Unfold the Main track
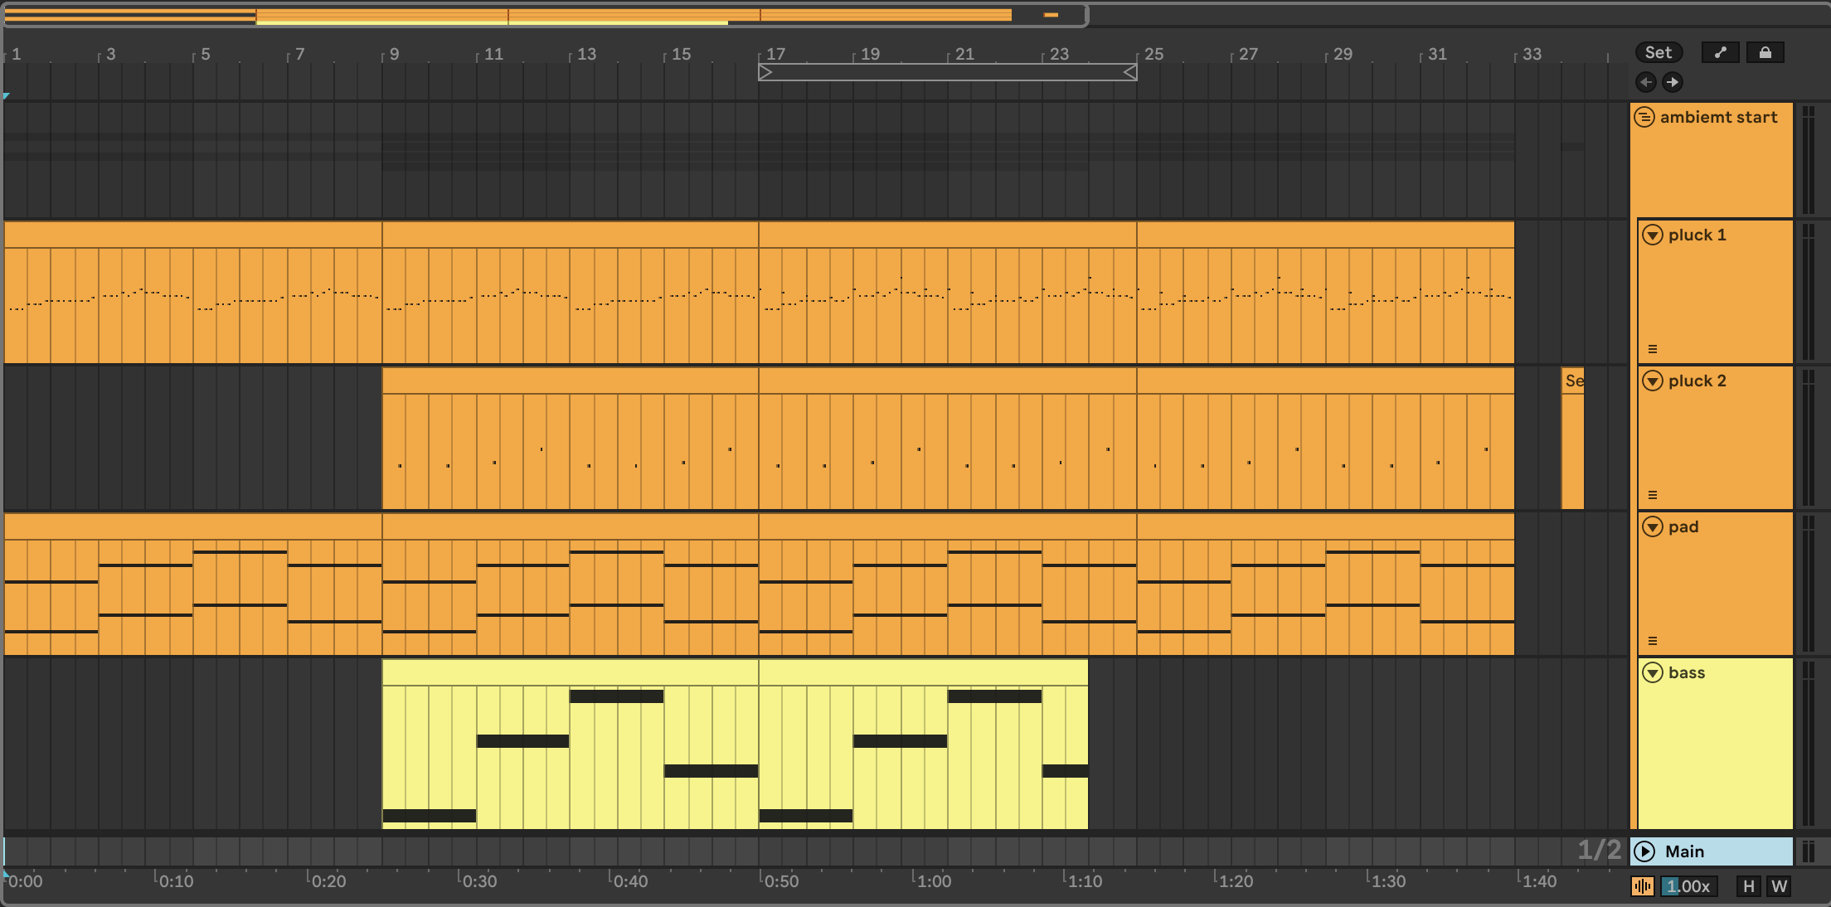 pyautogui.click(x=1644, y=851)
